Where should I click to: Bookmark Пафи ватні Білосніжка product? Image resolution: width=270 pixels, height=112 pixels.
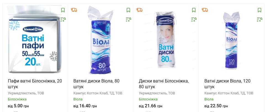[x=63, y=10]
